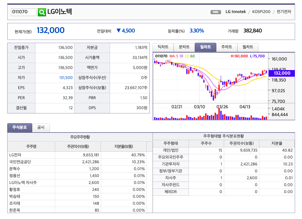This screenshot has height=219, width=302.
Task: Click the 주권의수(보통) column header in 주요주주현황
Action: click(78, 147)
